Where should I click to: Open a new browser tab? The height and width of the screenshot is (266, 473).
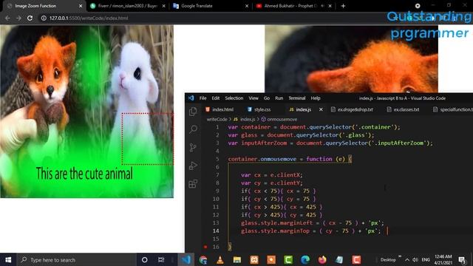tap(343, 6)
